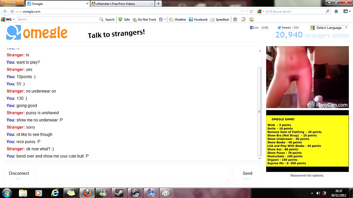Switch to the Omegle tab

click(x=60, y=4)
